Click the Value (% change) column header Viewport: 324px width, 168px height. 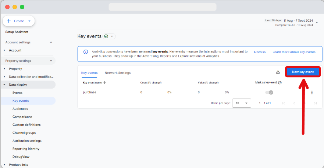point(208,83)
